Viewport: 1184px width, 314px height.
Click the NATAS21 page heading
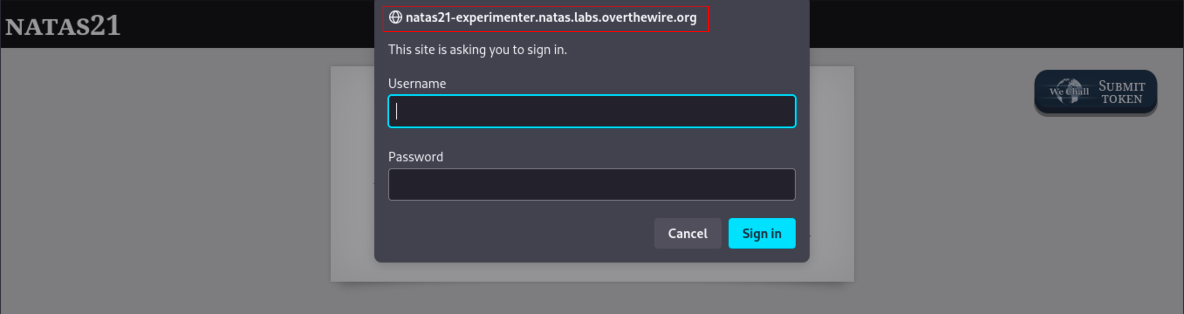63,26
